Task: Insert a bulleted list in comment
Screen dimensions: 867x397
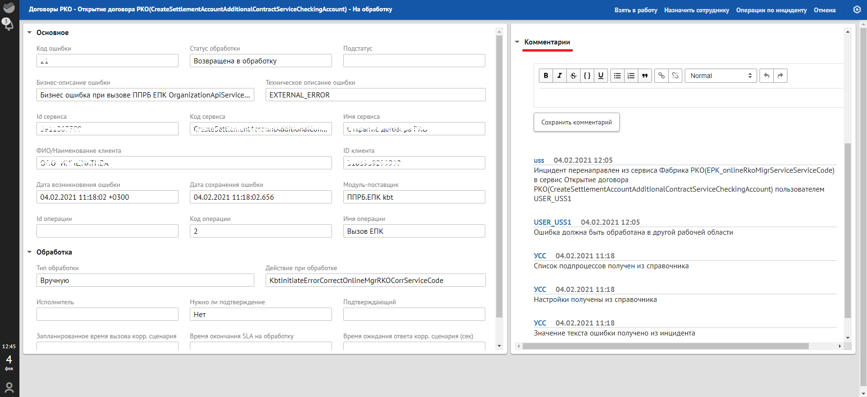Action: coord(617,76)
